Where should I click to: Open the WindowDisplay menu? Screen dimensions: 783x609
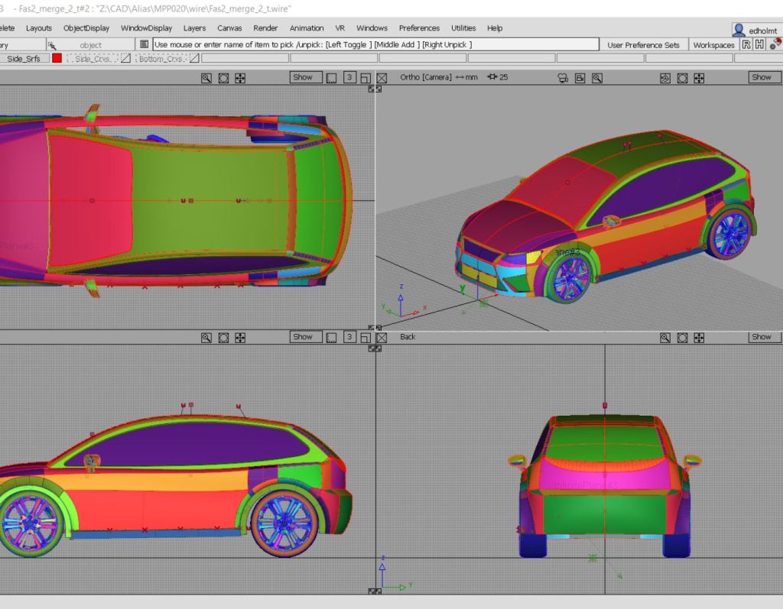[146, 28]
